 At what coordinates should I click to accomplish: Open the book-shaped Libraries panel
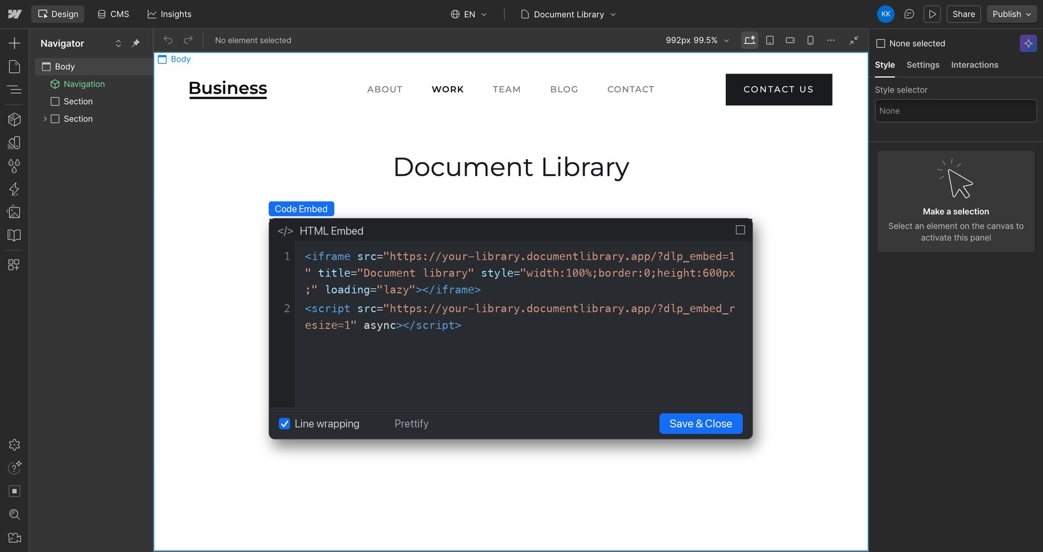14,235
